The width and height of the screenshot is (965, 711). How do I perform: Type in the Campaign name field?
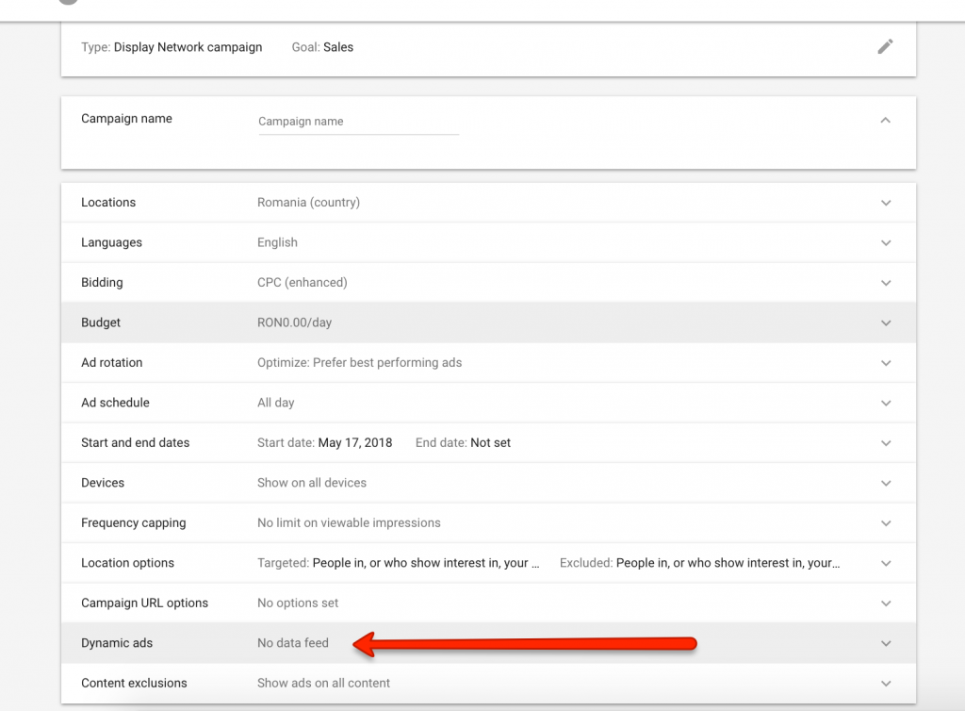coord(358,122)
